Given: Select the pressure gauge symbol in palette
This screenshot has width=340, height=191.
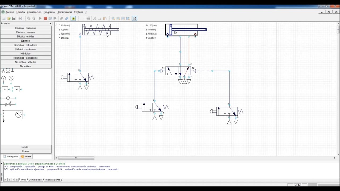Looking at the screenshot, I should [x=3, y=79].
